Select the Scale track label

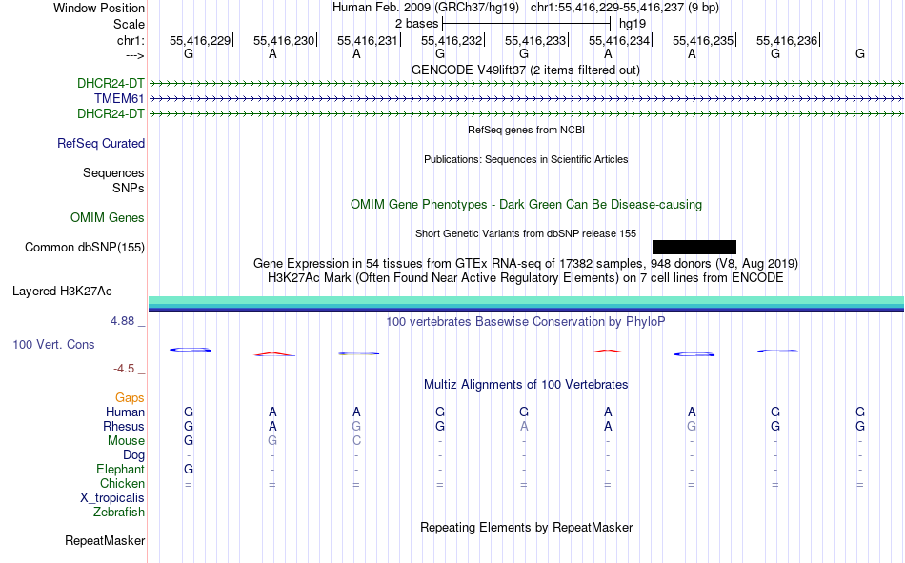129,24
